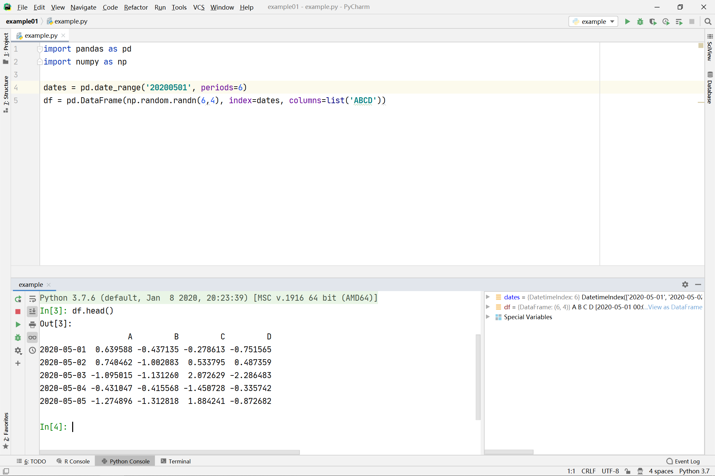Open the Event Log panel

683,461
